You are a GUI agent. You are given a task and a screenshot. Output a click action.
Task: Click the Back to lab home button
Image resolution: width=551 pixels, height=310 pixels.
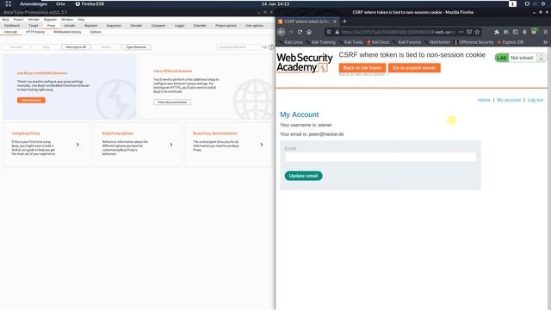(362, 68)
